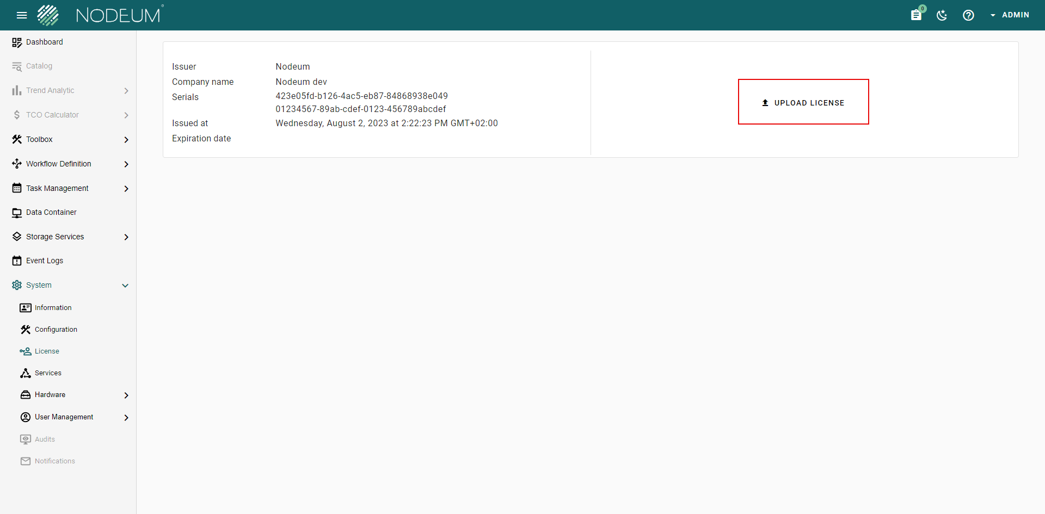1045x514 pixels.
Task: Click the Event Logs calendar icon
Action: click(17, 261)
